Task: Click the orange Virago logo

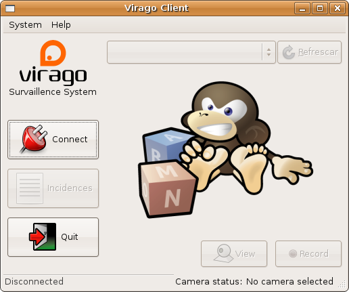Action: (x=53, y=53)
